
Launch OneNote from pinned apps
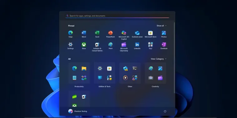(x=164, y=46)
